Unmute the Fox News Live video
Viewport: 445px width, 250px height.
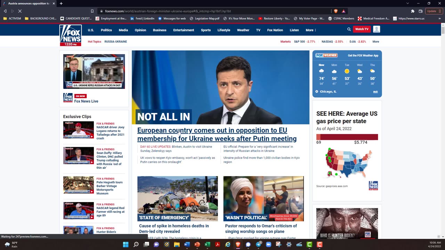click(x=118, y=60)
